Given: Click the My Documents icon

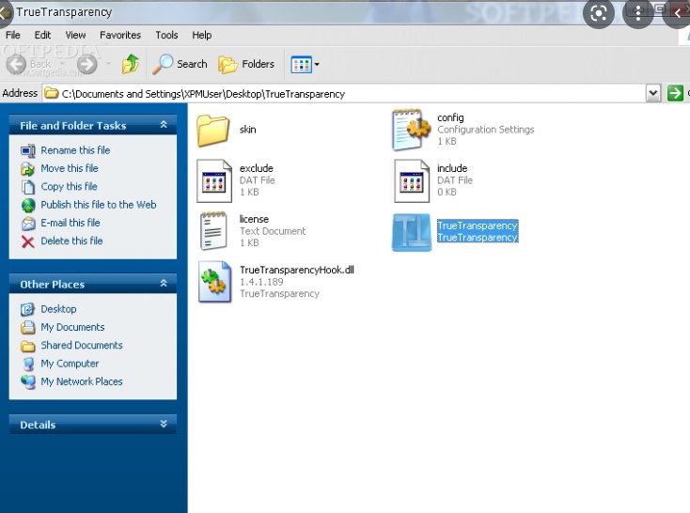Looking at the screenshot, I should 27,327.
